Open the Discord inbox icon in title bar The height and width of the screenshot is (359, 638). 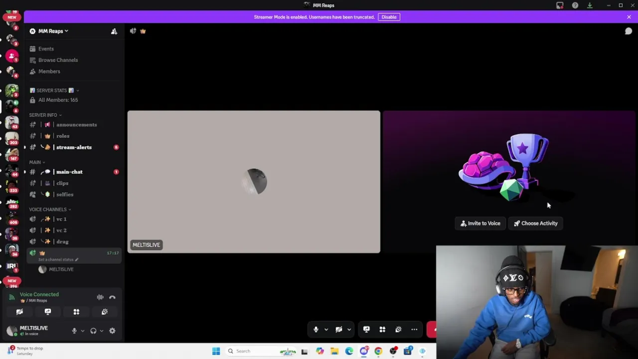(560, 5)
